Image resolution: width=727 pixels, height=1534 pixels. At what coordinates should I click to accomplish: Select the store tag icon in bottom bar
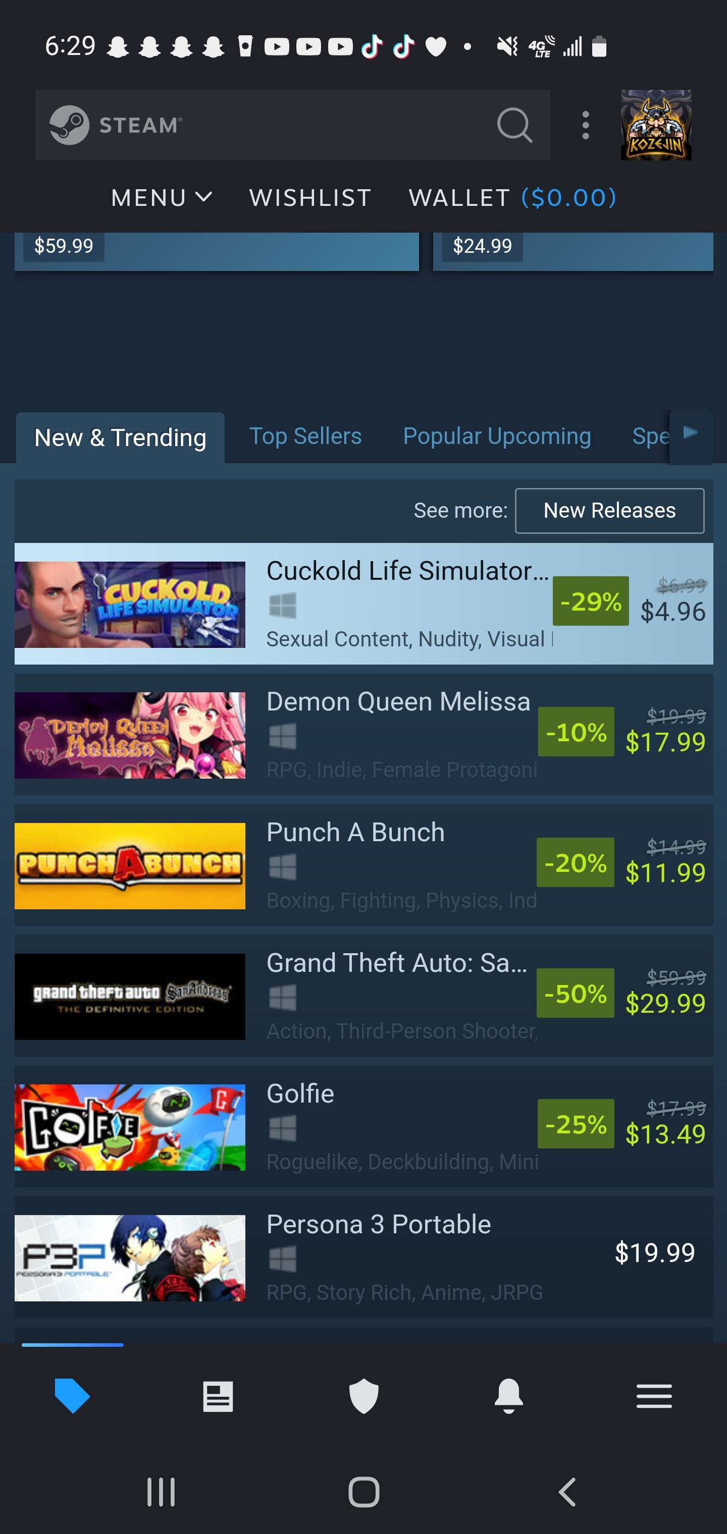[x=73, y=1395]
